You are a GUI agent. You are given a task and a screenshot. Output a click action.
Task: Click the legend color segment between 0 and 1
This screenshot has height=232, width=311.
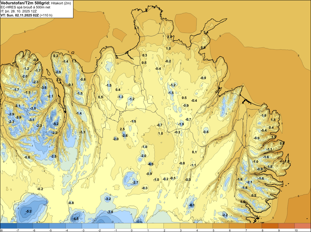point(139,226)
